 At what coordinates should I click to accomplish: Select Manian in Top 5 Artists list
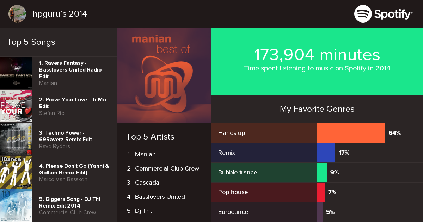(145, 154)
